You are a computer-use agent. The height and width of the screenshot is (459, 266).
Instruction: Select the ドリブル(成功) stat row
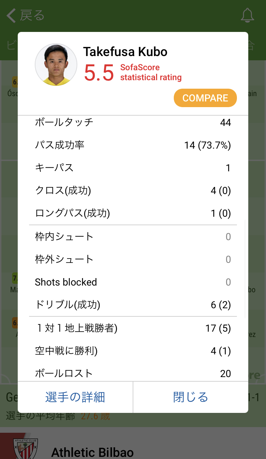click(133, 305)
